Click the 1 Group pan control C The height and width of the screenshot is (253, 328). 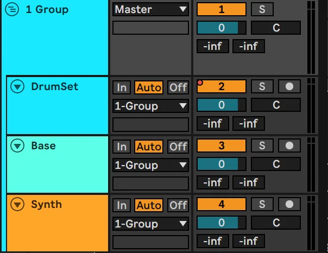click(x=276, y=28)
